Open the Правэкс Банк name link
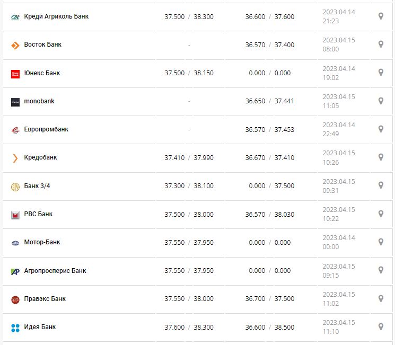This screenshot has width=395, height=345. coord(45,299)
